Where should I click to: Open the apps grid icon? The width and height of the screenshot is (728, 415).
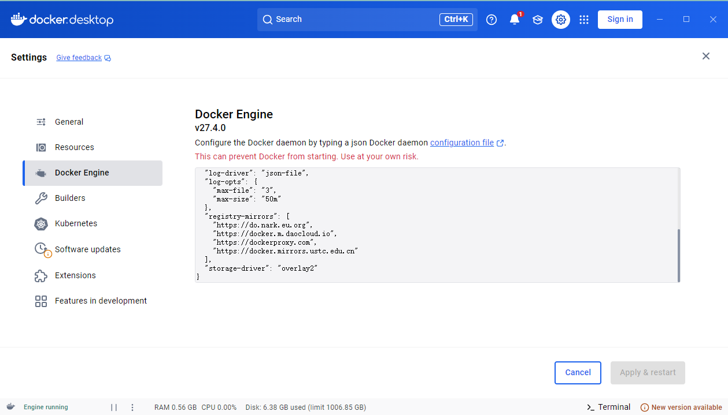pyautogui.click(x=584, y=20)
